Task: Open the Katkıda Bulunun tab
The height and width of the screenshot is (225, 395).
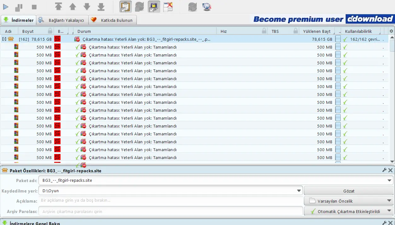Action: [x=113, y=20]
